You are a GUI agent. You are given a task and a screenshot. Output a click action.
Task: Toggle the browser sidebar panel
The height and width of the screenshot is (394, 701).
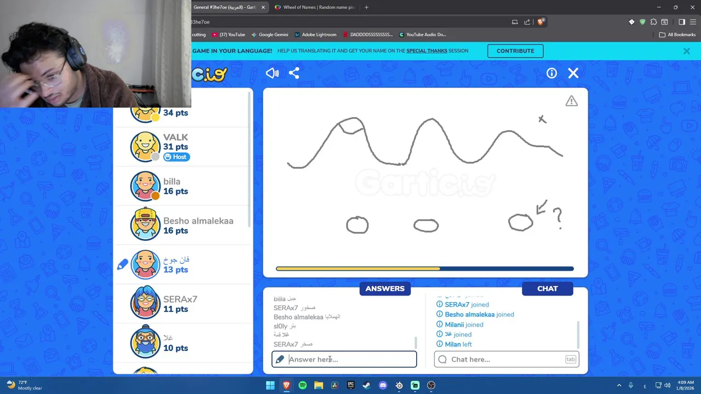click(x=682, y=22)
